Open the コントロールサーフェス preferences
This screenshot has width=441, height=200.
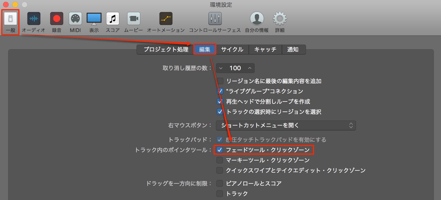(215, 22)
